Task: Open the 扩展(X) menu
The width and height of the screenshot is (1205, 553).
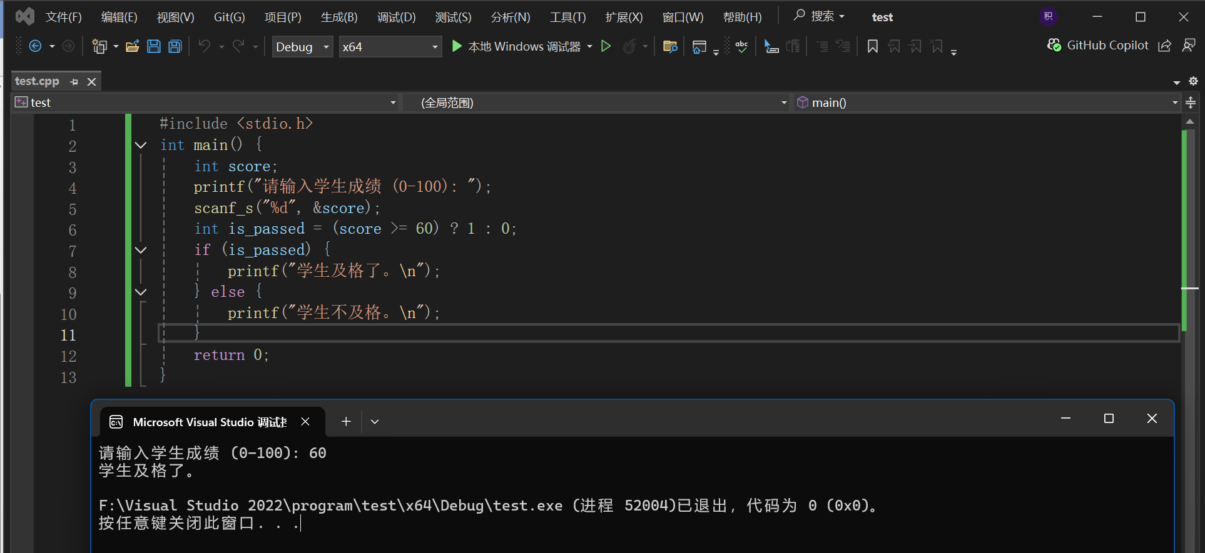Action: pos(624,17)
